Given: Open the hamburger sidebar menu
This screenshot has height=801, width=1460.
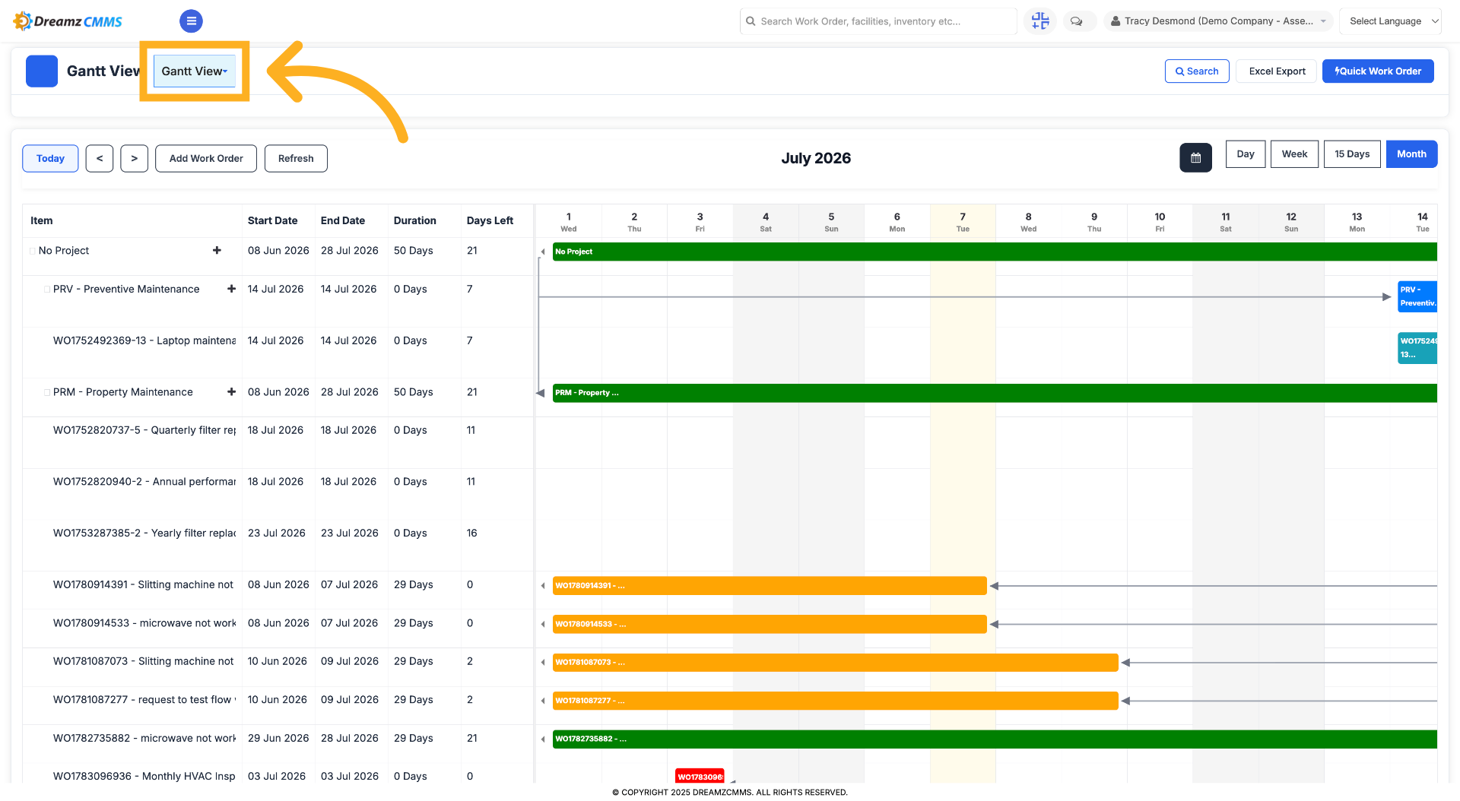Looking at the screenshot, I should click(x=191, y=21).
